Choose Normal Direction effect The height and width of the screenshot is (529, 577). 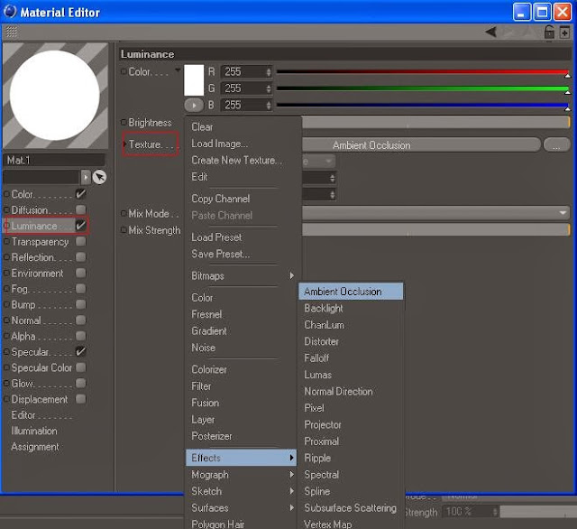[x=338, y=391]
